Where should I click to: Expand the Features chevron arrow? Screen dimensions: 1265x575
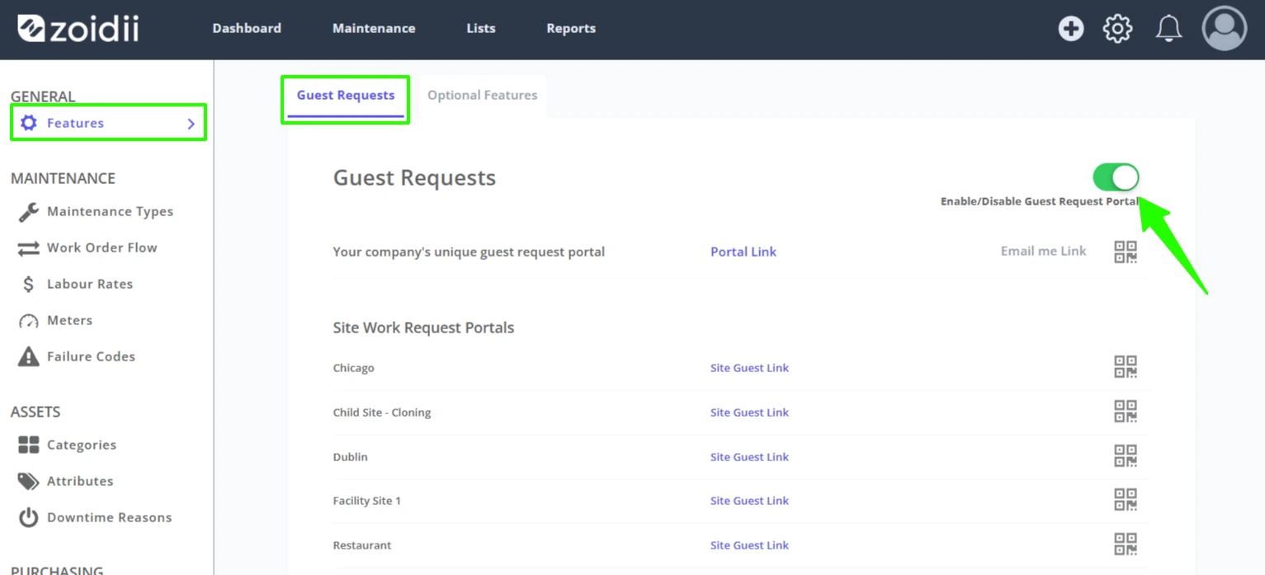coord(191,124)
